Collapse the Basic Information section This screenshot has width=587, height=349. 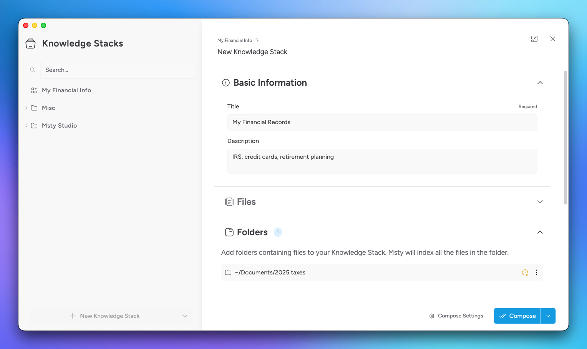540,83
